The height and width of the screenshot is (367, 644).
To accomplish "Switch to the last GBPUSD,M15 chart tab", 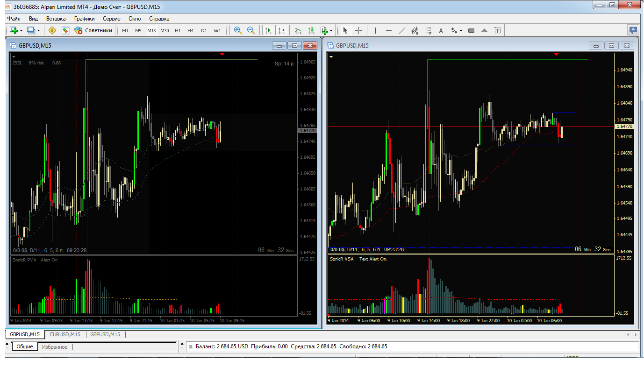I will [x=105, y=334].
